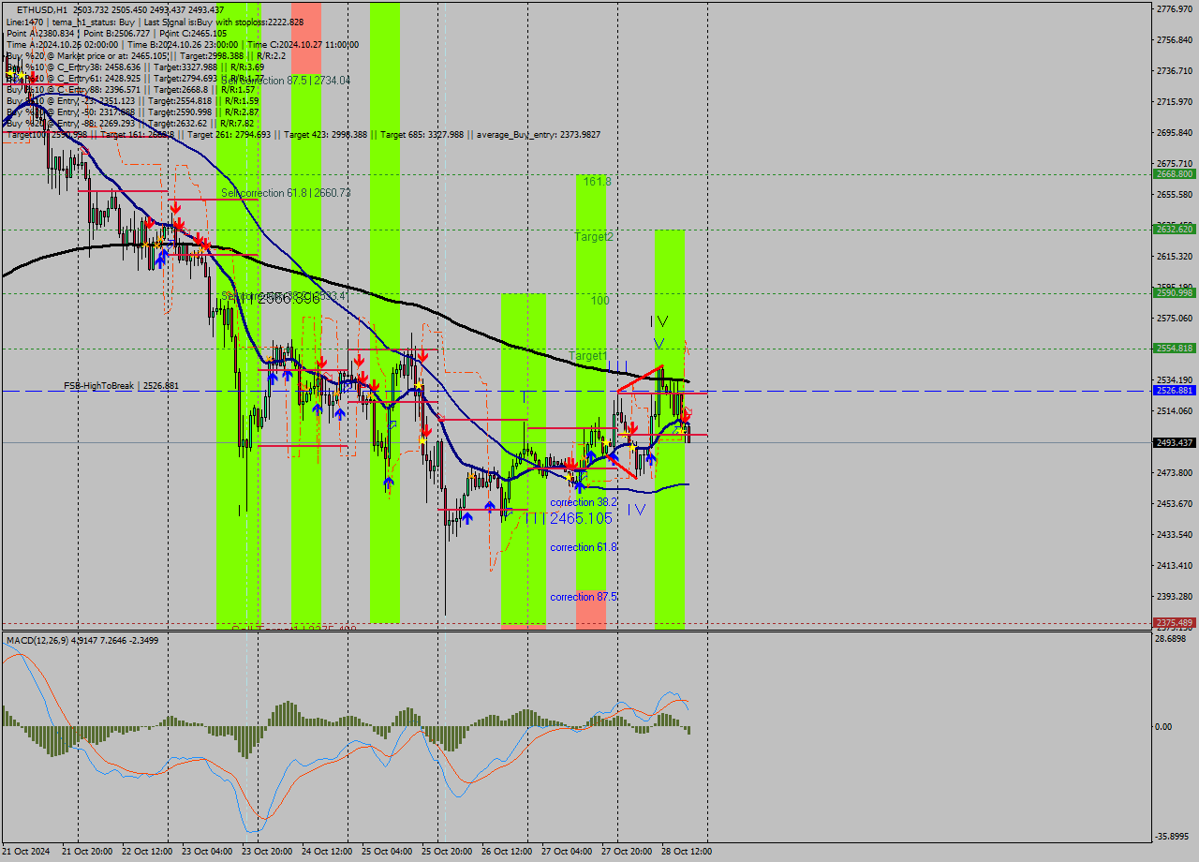This screenshot has height=862, width=1199.
Task: Click the salmon rectangle beside correction 87.5
Action: tap(591, 609)
